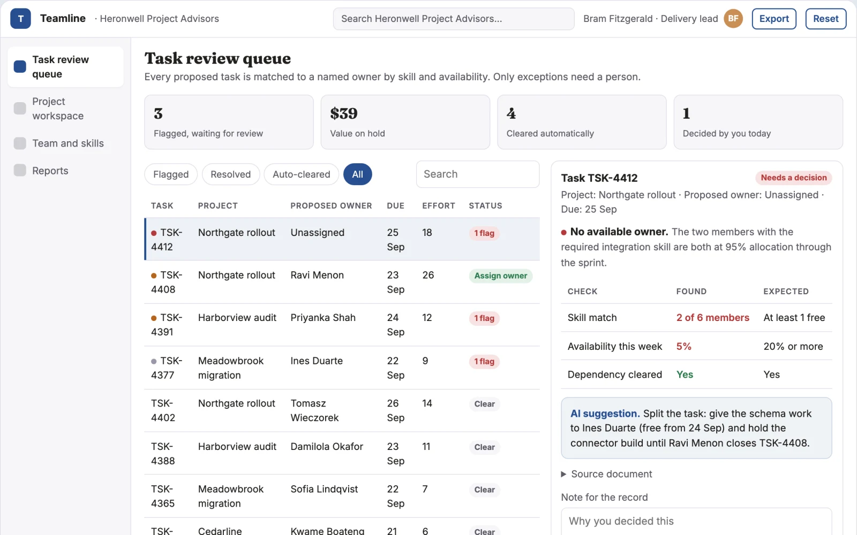Select the TSK-4388 task cell
The image size is (857, 535).
pyautogui.click(x=168, y=454)
